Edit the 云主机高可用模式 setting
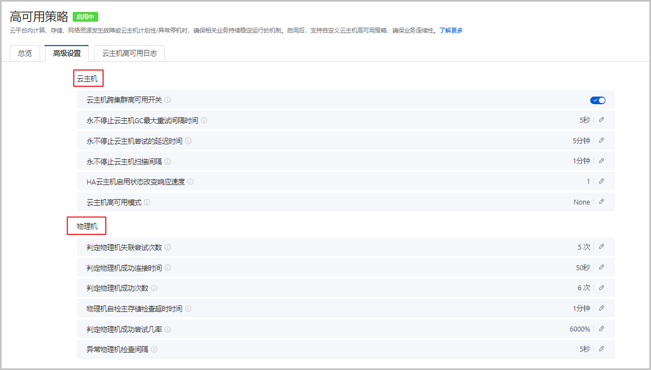Screen dimensions: 651x370 pos(601,202)
